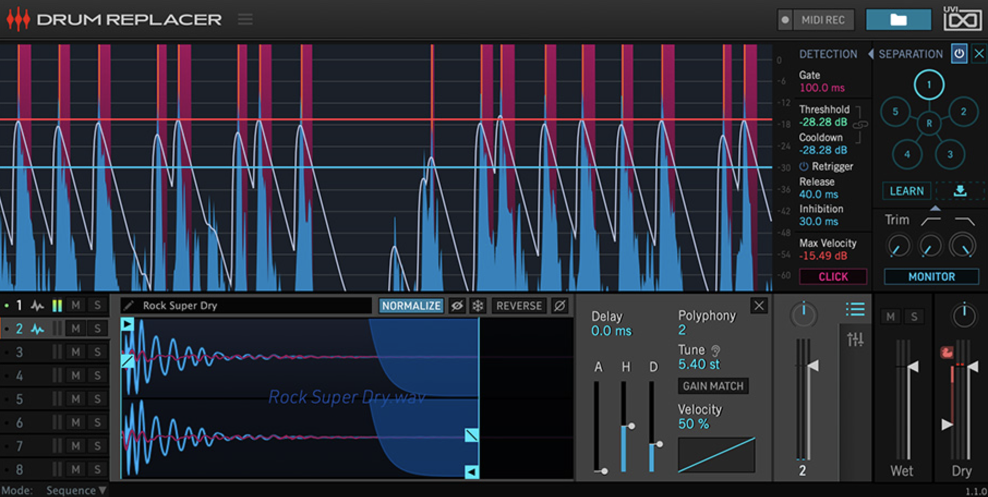Click the import download-arrow drop zone
Screen dimensions: 988x497
pos(960,191)
